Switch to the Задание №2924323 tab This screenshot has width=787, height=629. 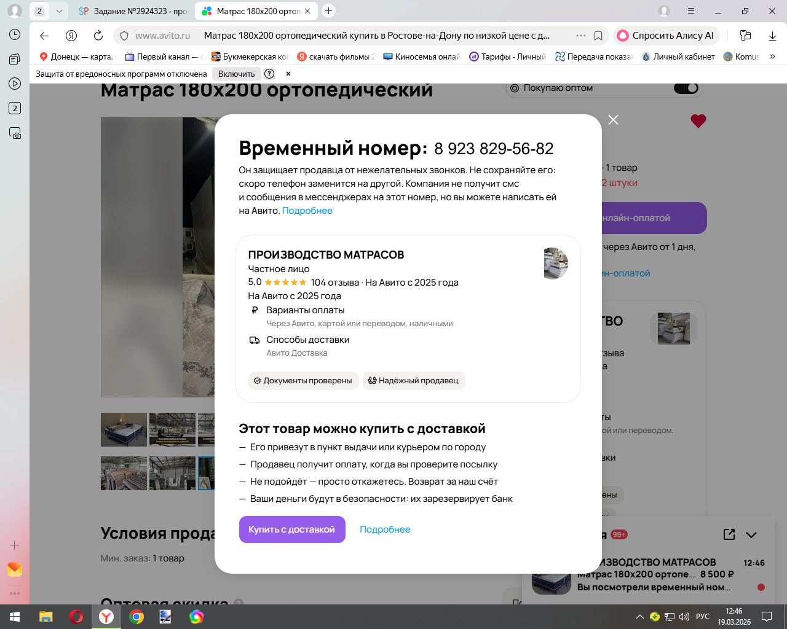(x=133, y=11)
